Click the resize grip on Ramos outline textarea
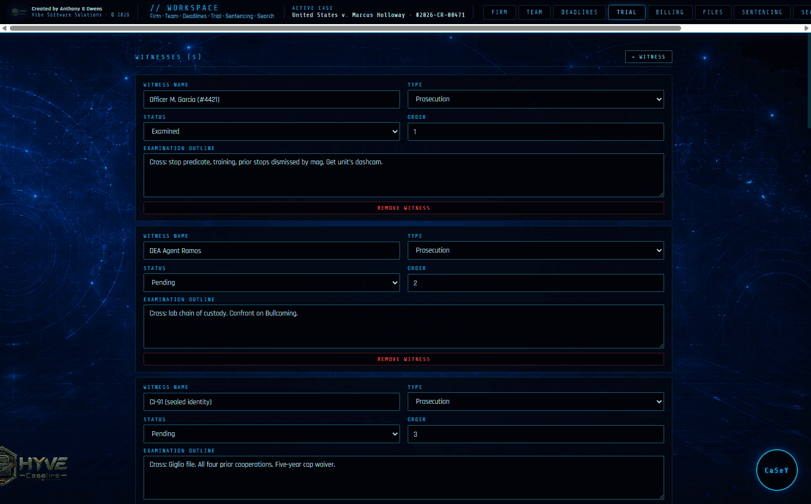 661,345
